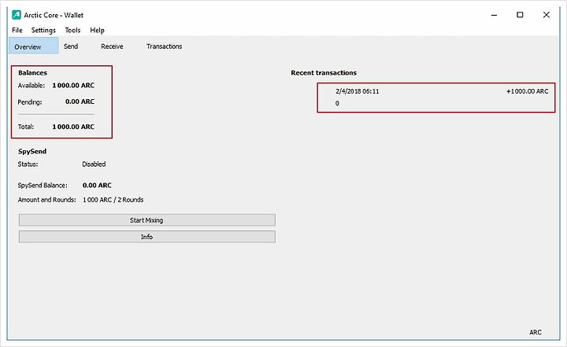Click the Balances heading
This screenshot has width=567, height=347.
[32, 72]
